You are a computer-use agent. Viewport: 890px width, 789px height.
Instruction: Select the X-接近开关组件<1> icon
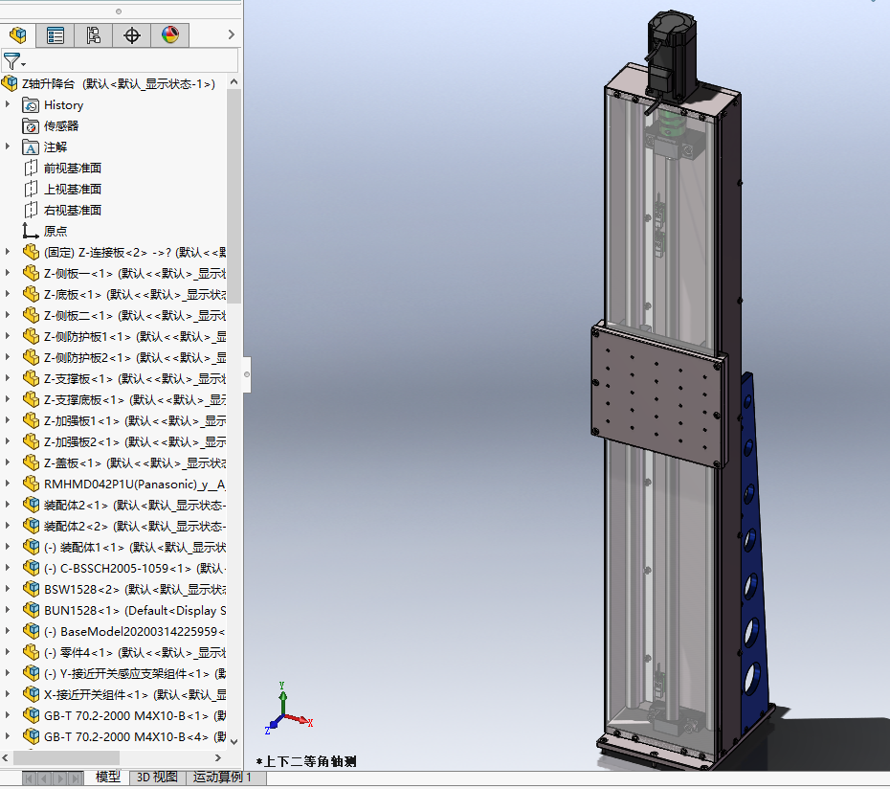tap(31, 693)
